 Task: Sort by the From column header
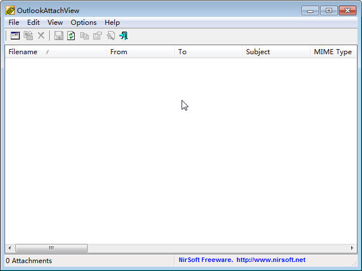141,52
